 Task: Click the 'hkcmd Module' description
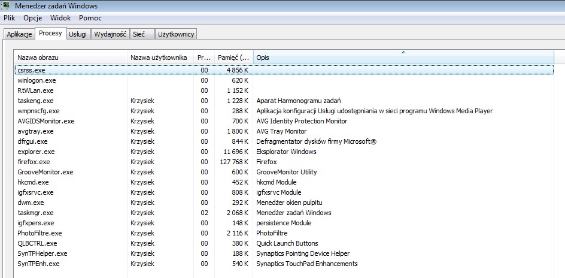[277, 182]
